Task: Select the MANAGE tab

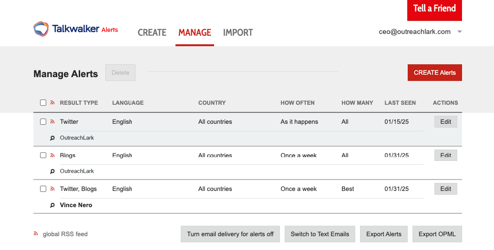Action: click(195, 32)
